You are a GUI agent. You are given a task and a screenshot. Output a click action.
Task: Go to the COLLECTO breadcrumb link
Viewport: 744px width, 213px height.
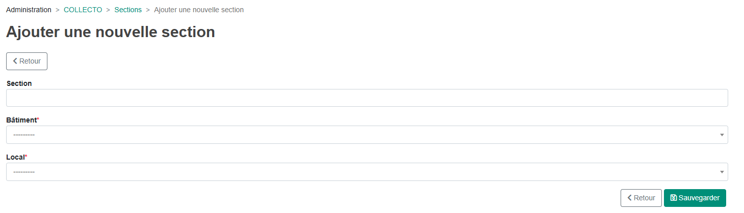[83, 10]
